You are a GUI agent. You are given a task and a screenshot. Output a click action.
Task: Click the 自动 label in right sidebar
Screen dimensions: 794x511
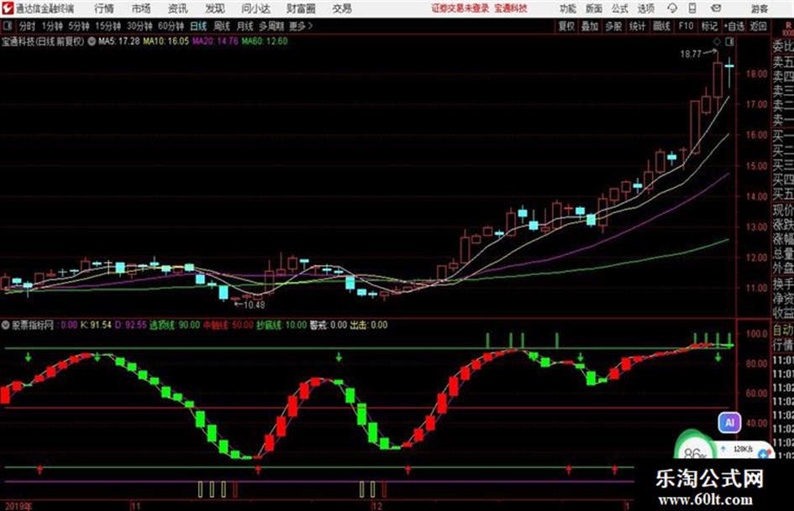click(783, 331)
